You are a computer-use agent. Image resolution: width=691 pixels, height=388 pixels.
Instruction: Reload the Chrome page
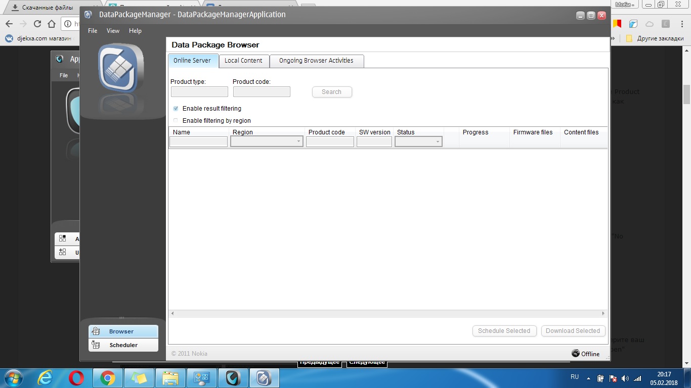pos(37,24)
